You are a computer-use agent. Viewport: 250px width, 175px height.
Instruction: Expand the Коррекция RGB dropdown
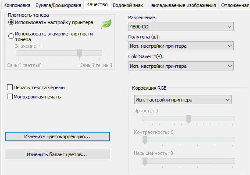(183, 100)
